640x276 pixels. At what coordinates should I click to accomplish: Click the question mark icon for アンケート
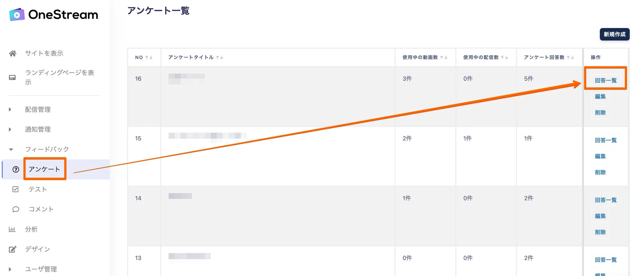pos(16,169)
